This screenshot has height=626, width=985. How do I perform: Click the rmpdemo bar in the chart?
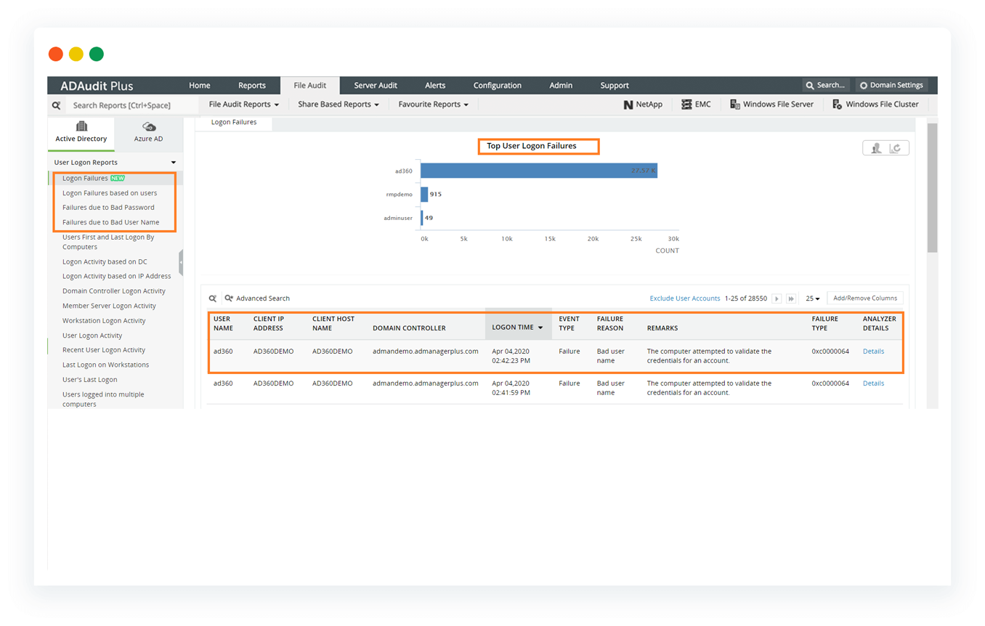tap(424, 194)
